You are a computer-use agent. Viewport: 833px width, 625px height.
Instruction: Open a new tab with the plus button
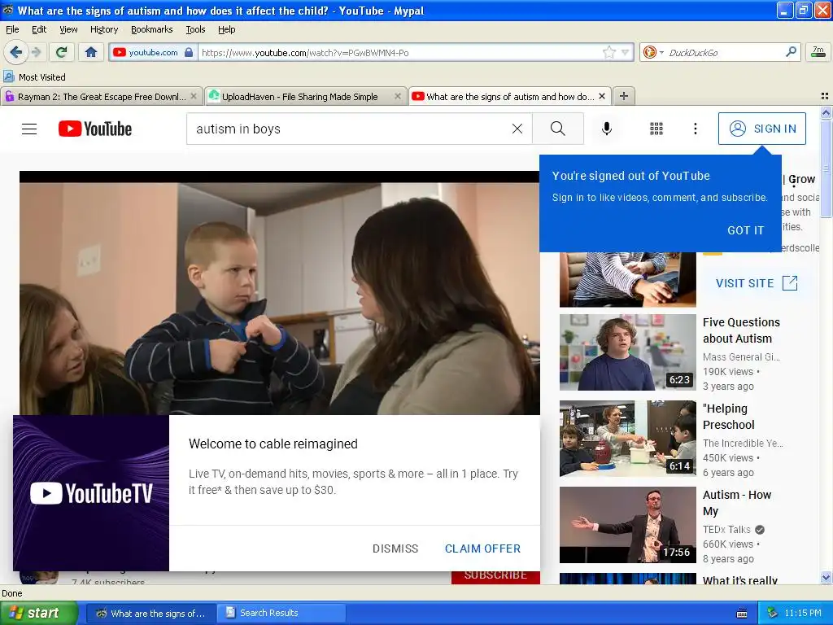624,96
